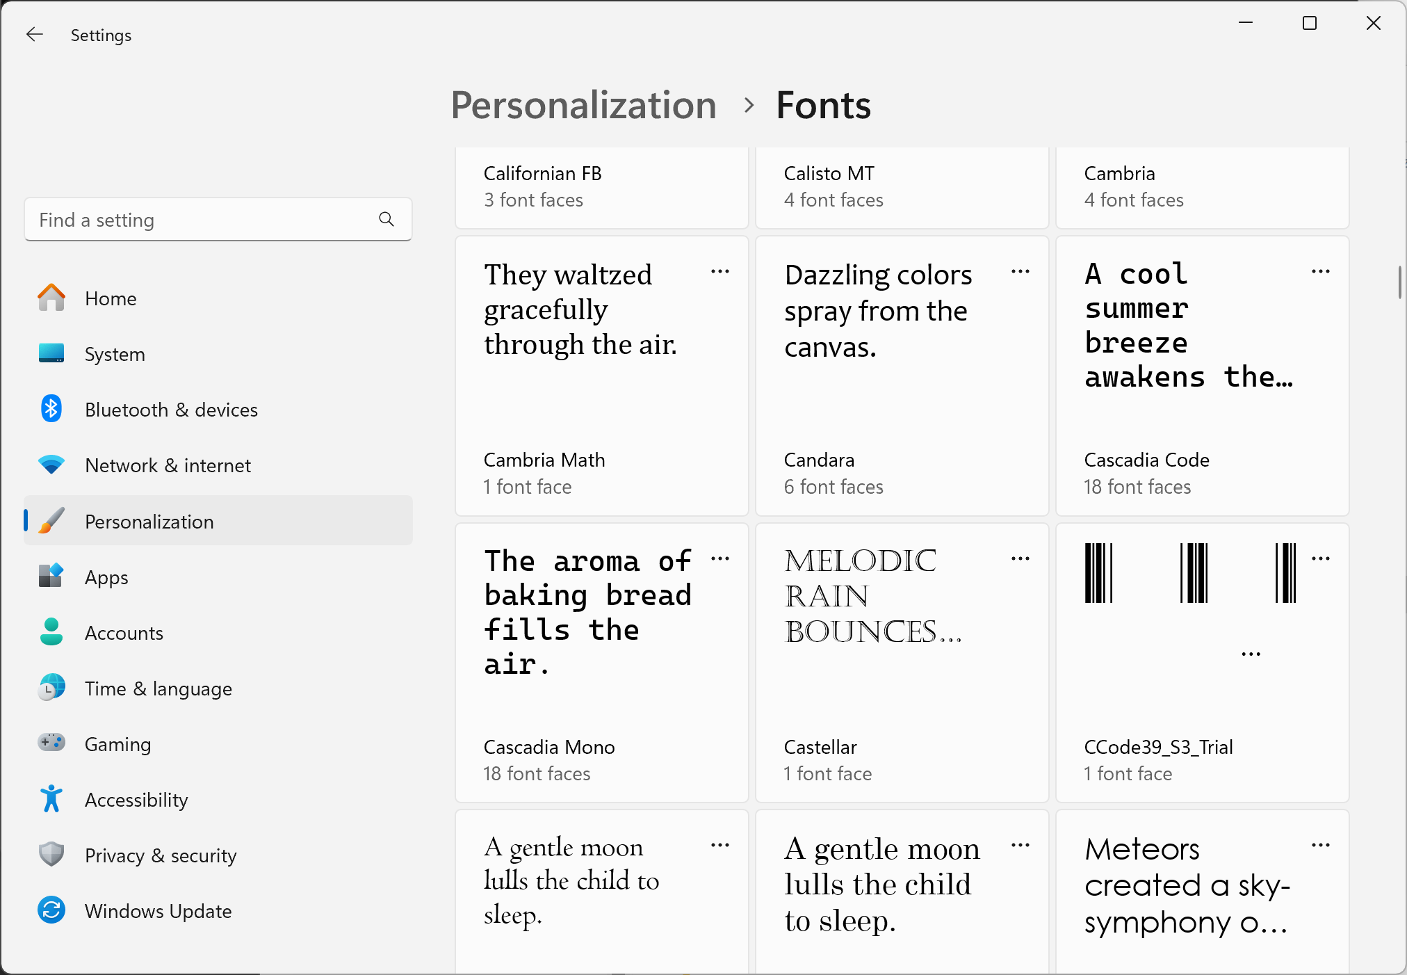Image resolution: width=1407 pixels, height=975 pixels.
Task: Open the Calisto MT font card
Action: click(902, 187)
